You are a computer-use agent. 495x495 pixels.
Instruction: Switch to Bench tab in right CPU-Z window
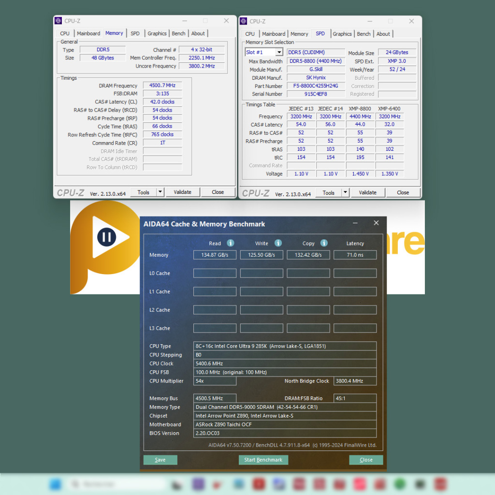coord(364,34)
